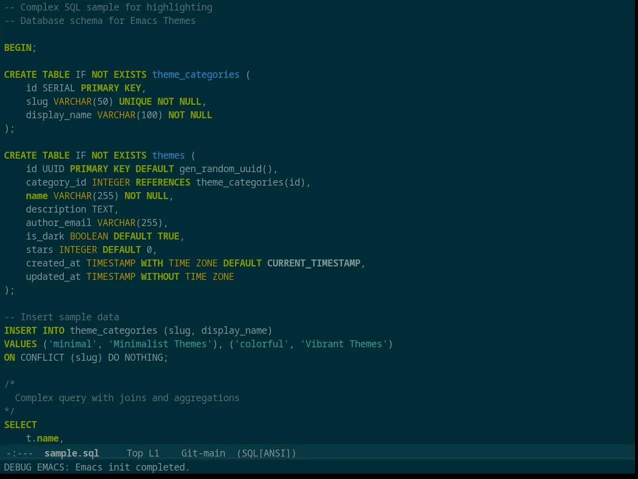The height and width of the screenshot is (479, 638).
Task: Click the INSERT INTO keywords
Action: 34,330
